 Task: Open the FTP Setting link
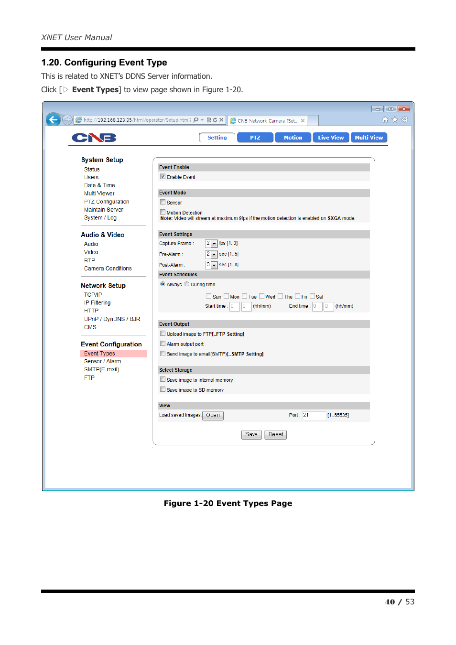coord(229,334)
